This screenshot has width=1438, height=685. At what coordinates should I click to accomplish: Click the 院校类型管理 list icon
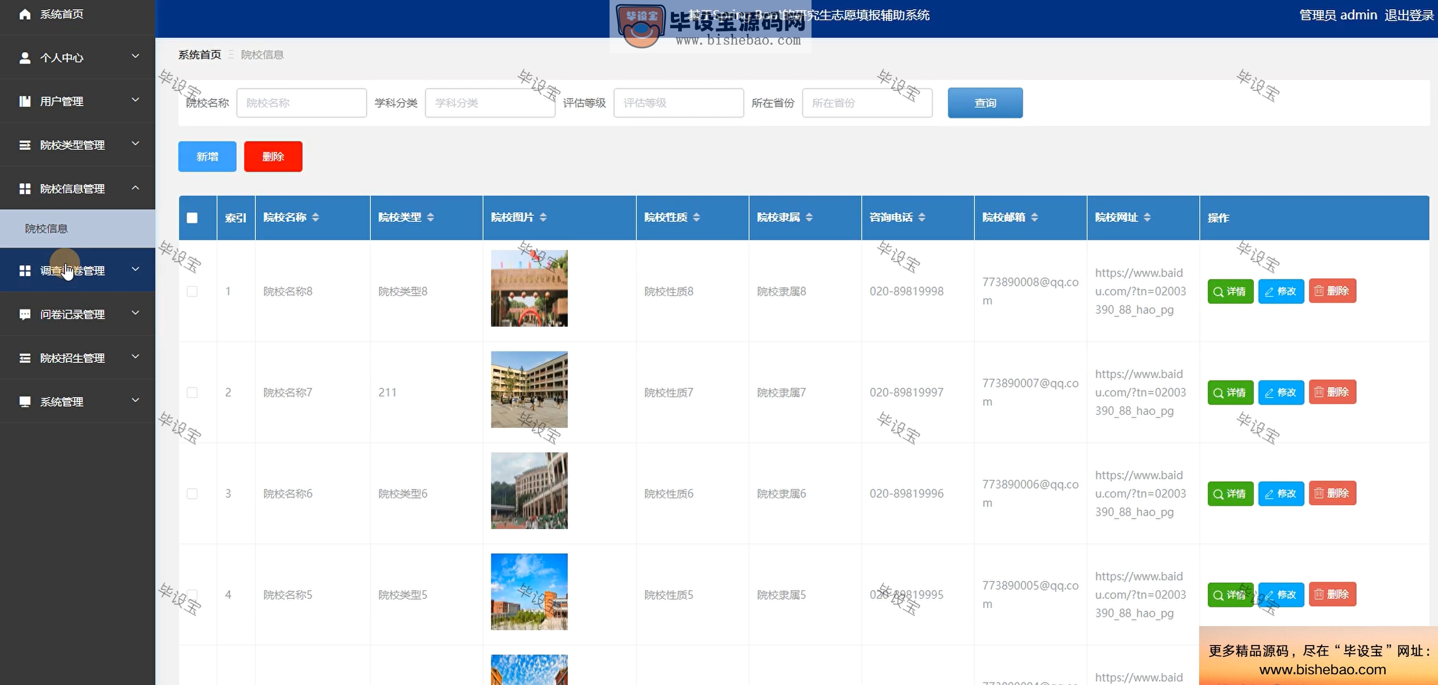25,145
